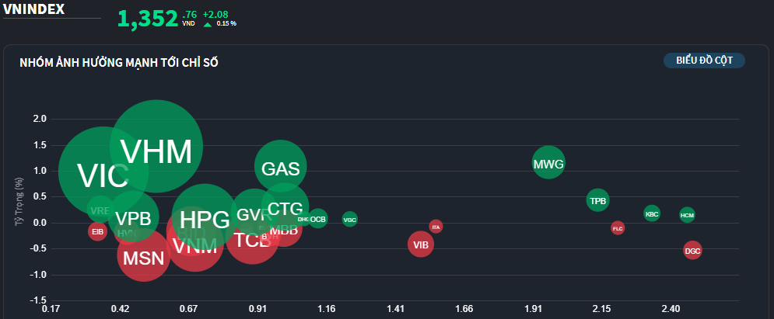
Task: Click the GAS stock bubble
Action: point(280,166)
